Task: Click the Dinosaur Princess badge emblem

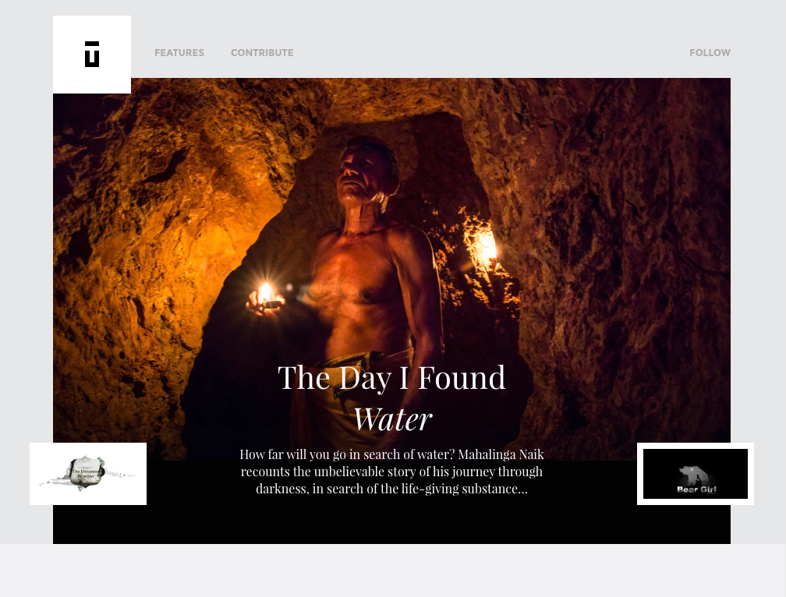Action: tap(85, 472)
